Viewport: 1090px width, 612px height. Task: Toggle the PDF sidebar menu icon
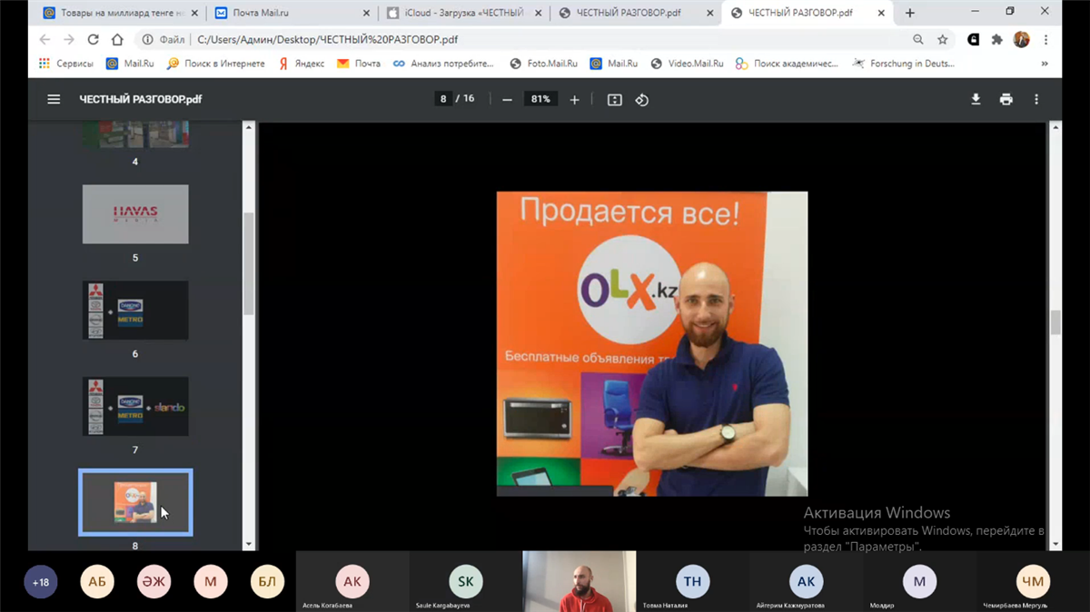[54, 99]
